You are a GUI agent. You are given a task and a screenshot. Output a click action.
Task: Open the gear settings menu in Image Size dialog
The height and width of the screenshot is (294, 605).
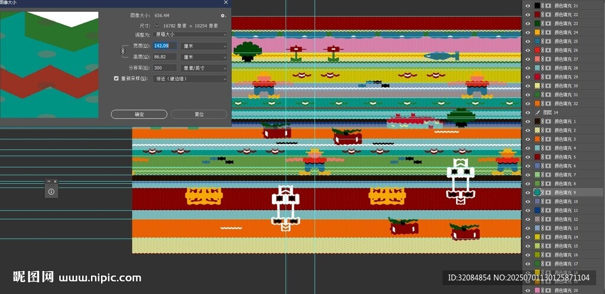coord(223,16)
